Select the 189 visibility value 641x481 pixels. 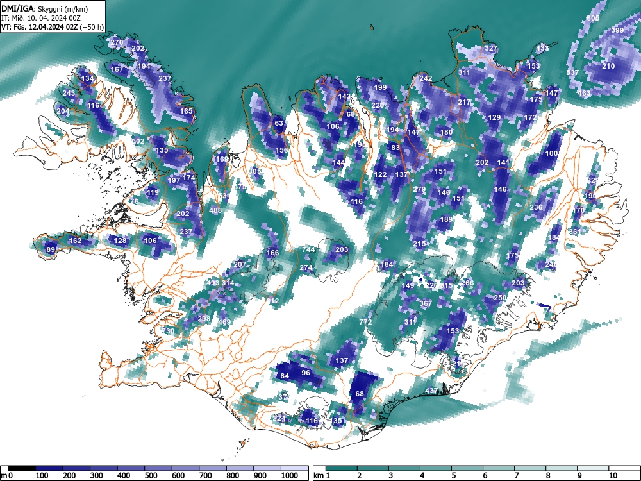click(446, 219)
